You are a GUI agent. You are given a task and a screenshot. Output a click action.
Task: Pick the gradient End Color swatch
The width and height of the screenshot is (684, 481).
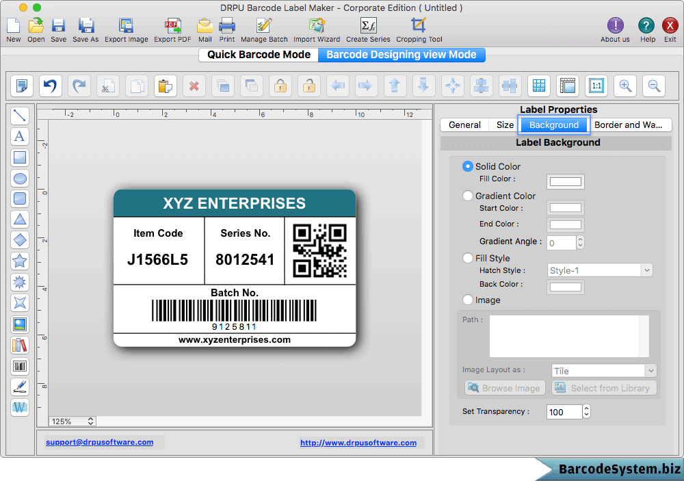point(566,225)
